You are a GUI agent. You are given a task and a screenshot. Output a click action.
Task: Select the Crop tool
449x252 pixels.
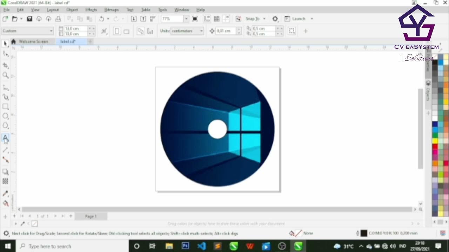[x=5, y=65]
